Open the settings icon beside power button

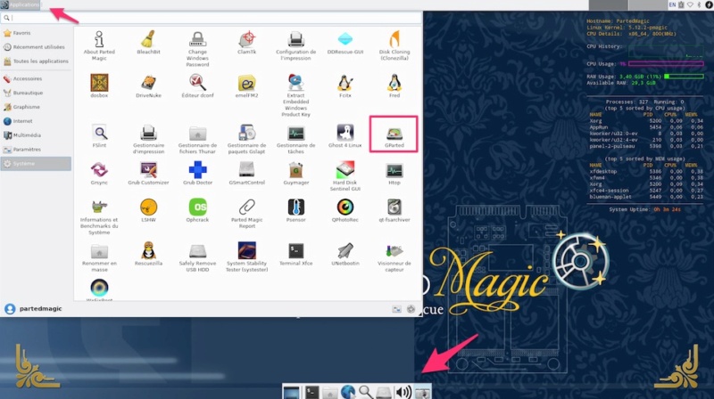pyautogui.click(x=397, y=309)
